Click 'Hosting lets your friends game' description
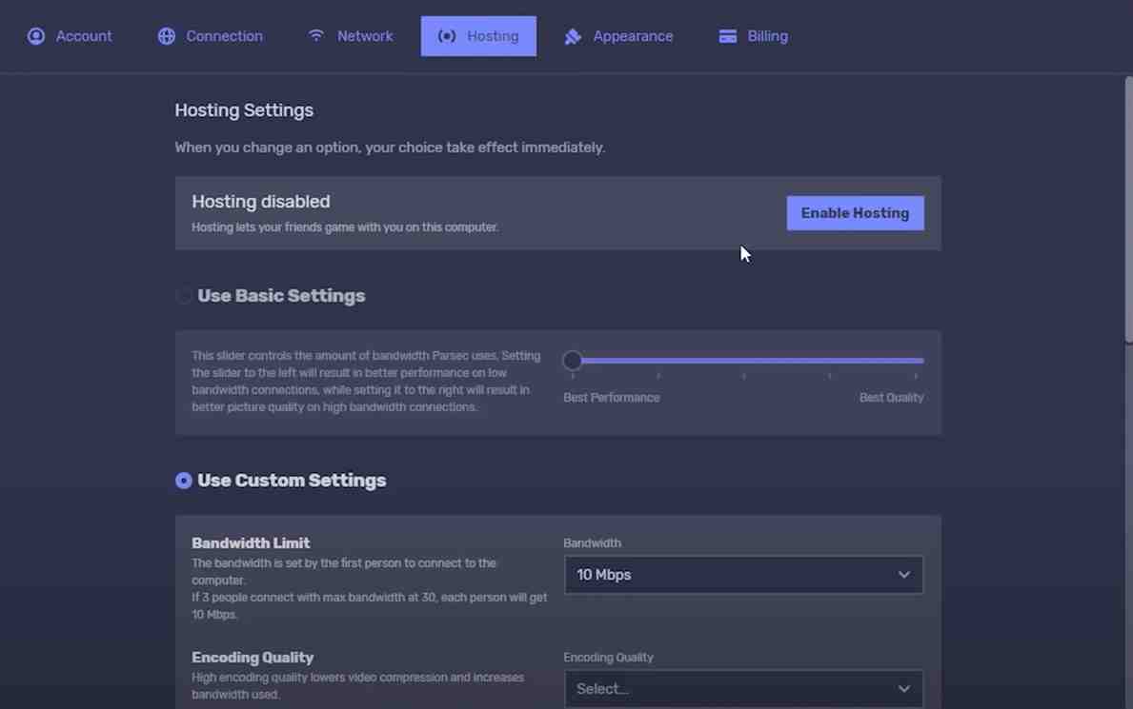 345,227
